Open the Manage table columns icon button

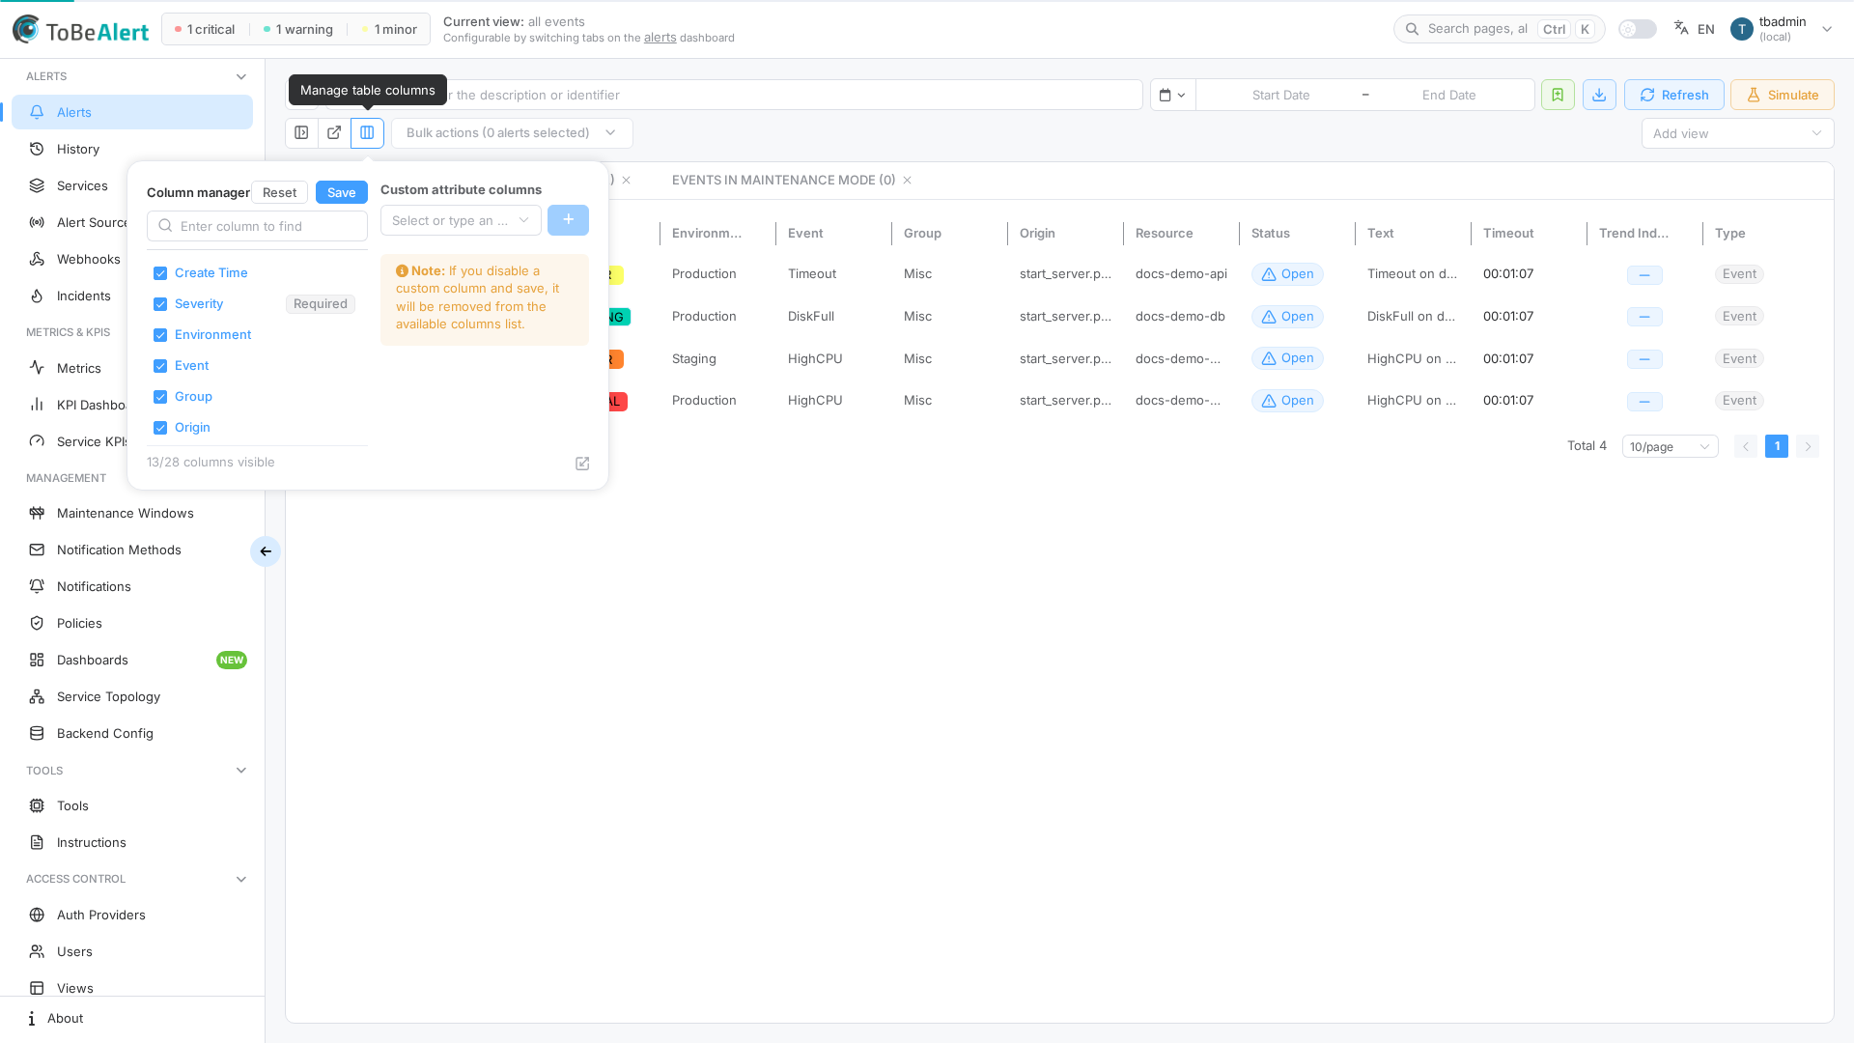(x=367, y=133)
